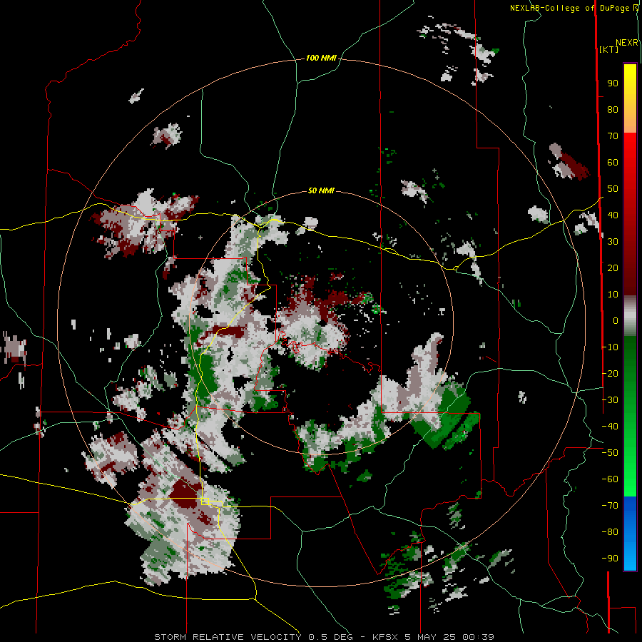Viewport: 642px width, 642px height.
Task: Click the 10 label on the velocity scale
Action: coord(613,295)
